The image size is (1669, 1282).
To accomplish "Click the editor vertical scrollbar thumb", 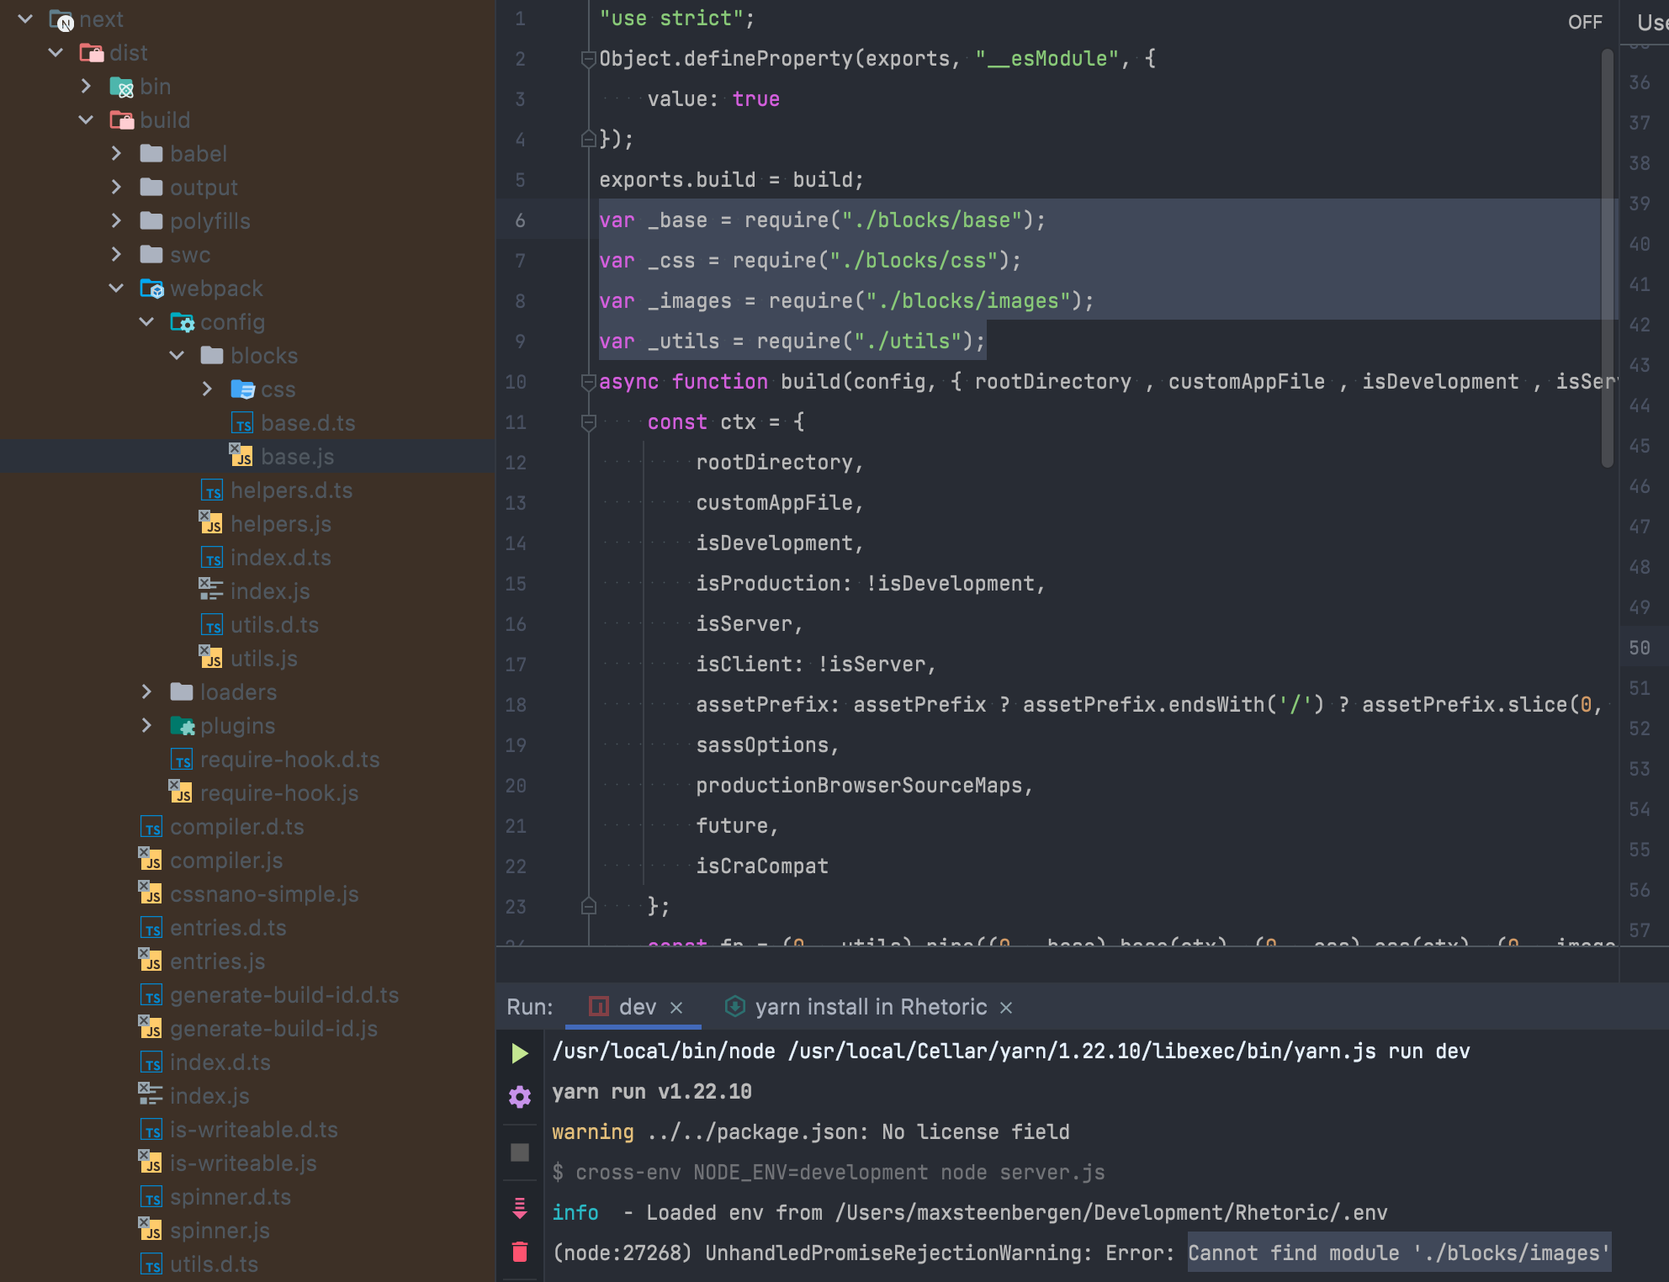I will [1608, 257].
